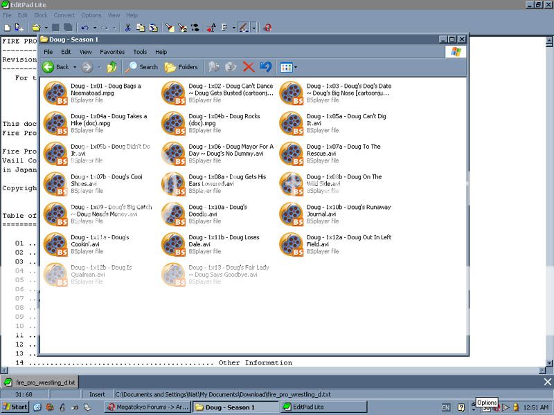554x415 pixels.
Task: Click the Up folder icon in Explorer
Action: tap(111, 67)
